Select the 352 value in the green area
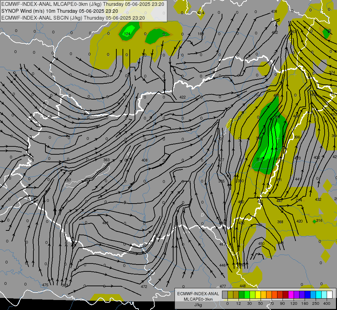This screenshot has width=337, height=310. (x=260, y=159)
